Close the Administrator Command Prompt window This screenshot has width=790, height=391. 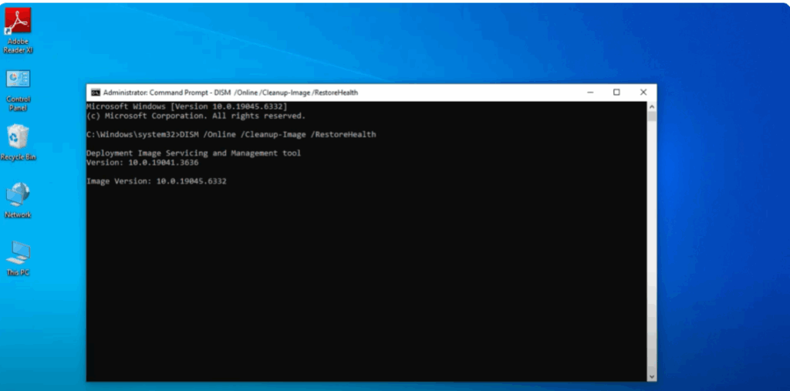point(643,93)
